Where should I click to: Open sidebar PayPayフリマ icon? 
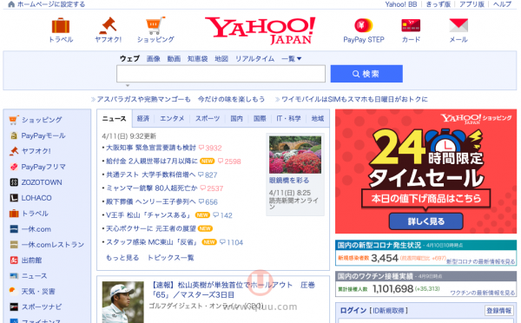tap(14, 167)
